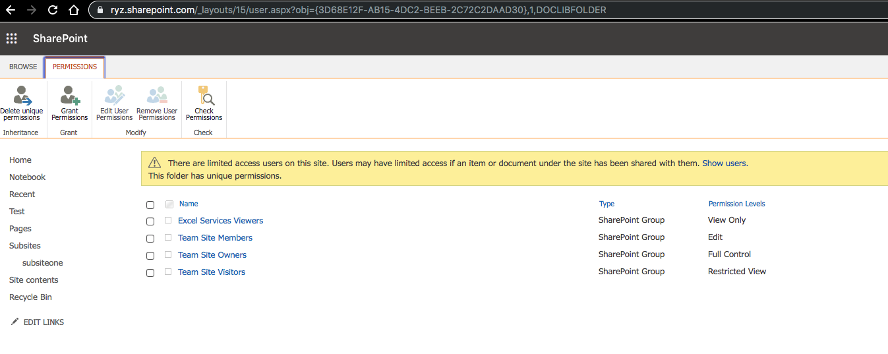Check the Team Site Visitors row checkbox

[150, 273]
